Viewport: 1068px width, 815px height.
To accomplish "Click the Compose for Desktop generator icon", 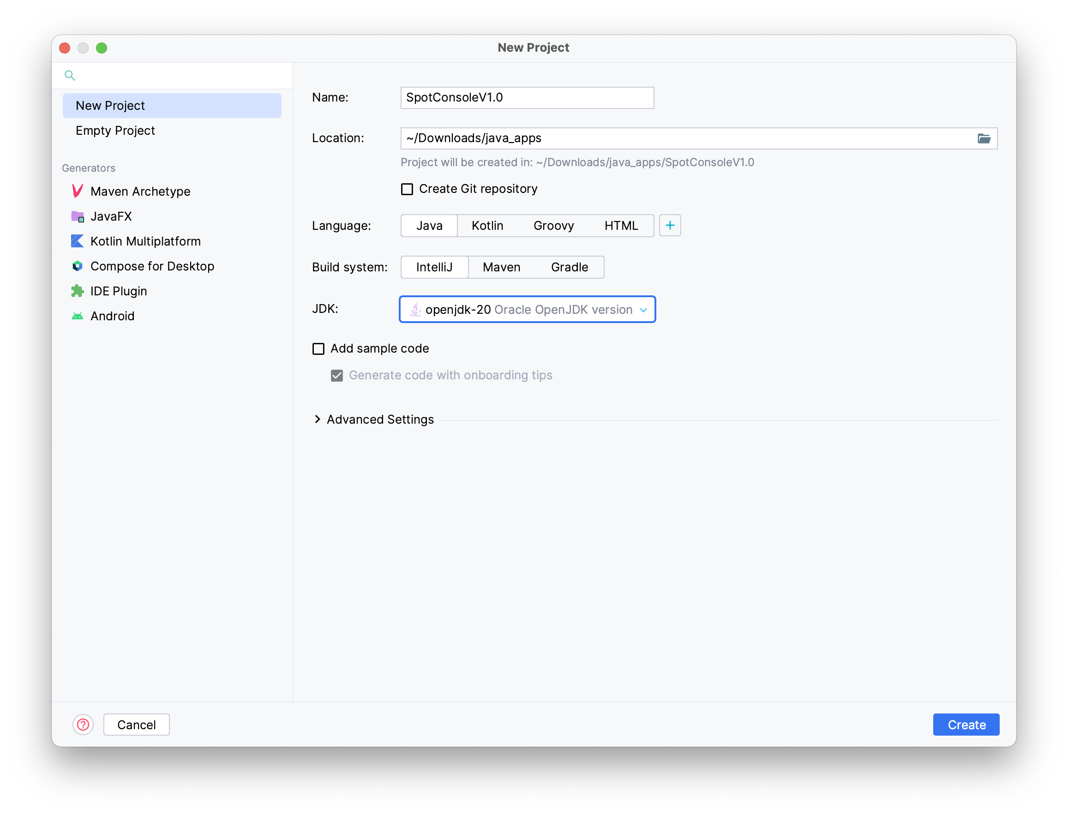I will (x=77, y=265).
